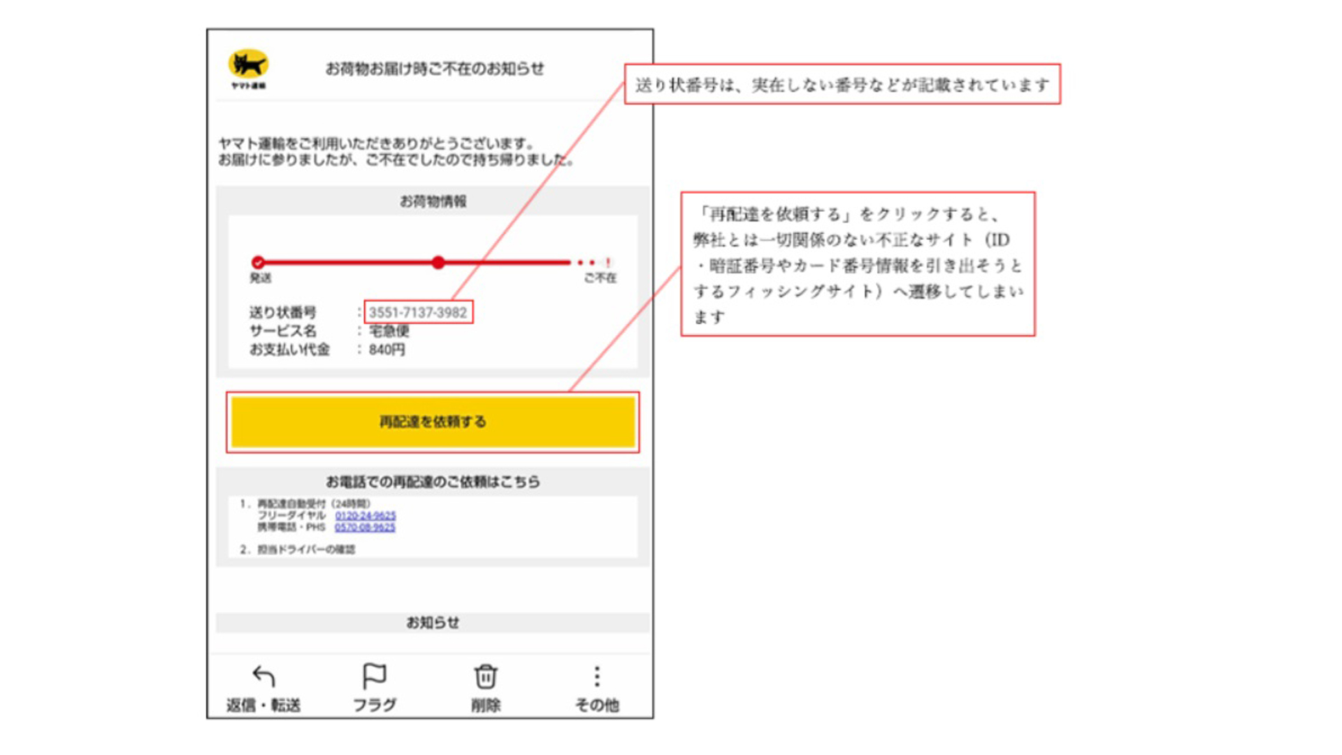The height and width of the screenshot is (755, 1342).
Task: Click the お荷物お届け時ご不在のお知らせ title
Action: [434, 69]
